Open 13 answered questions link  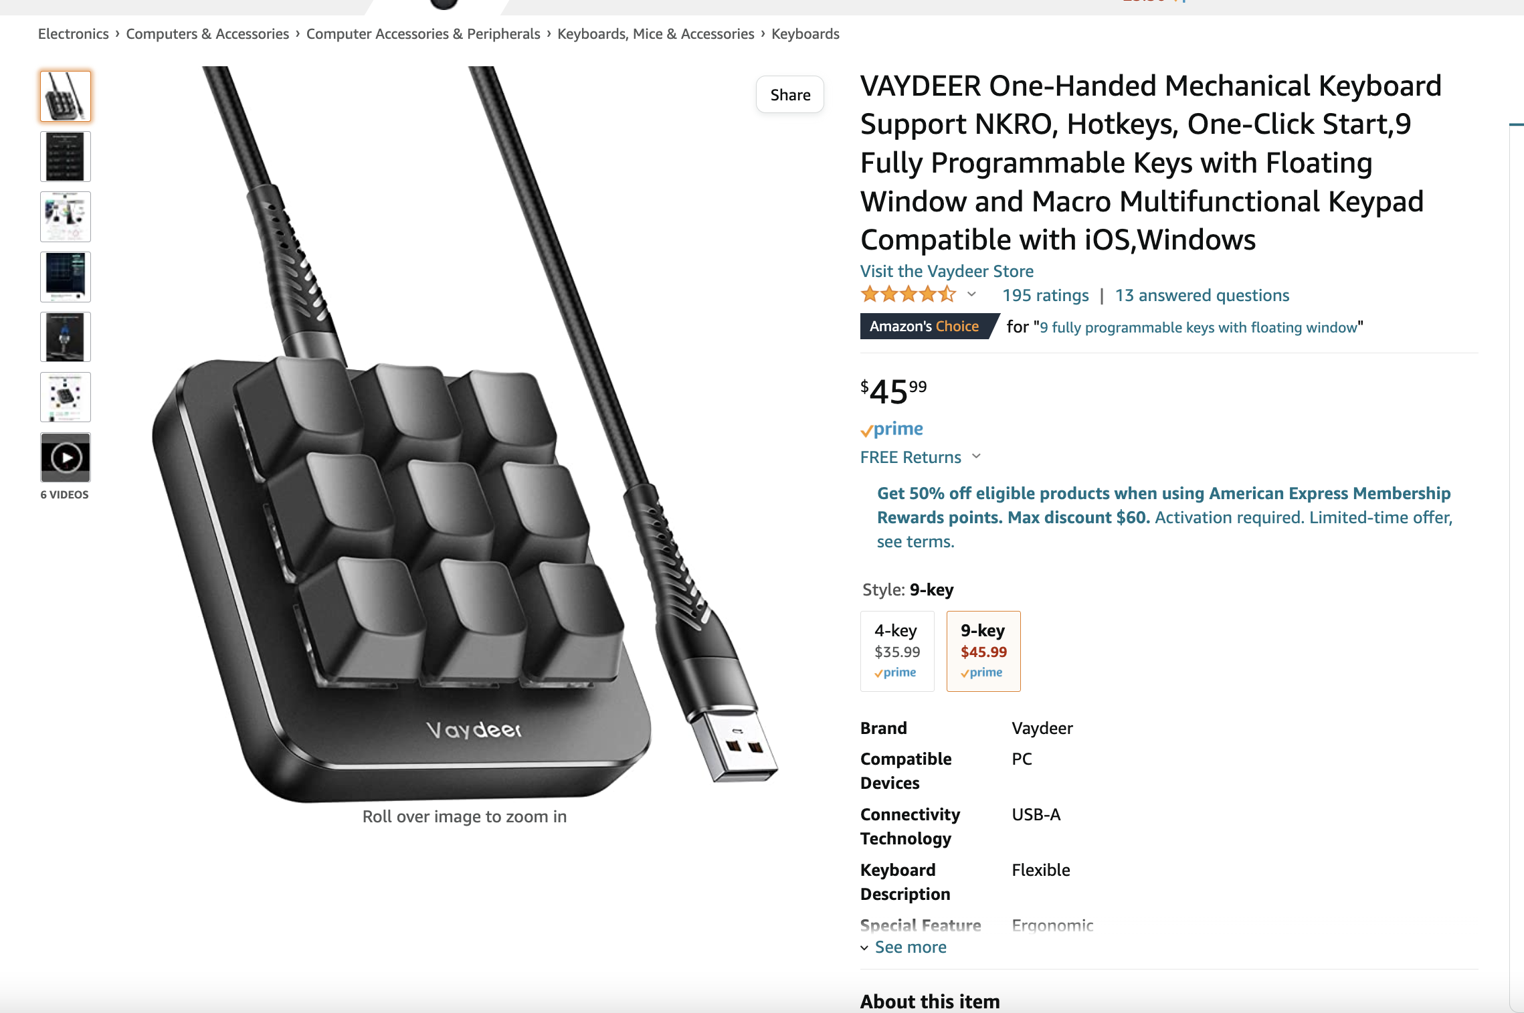point(1202,295)
